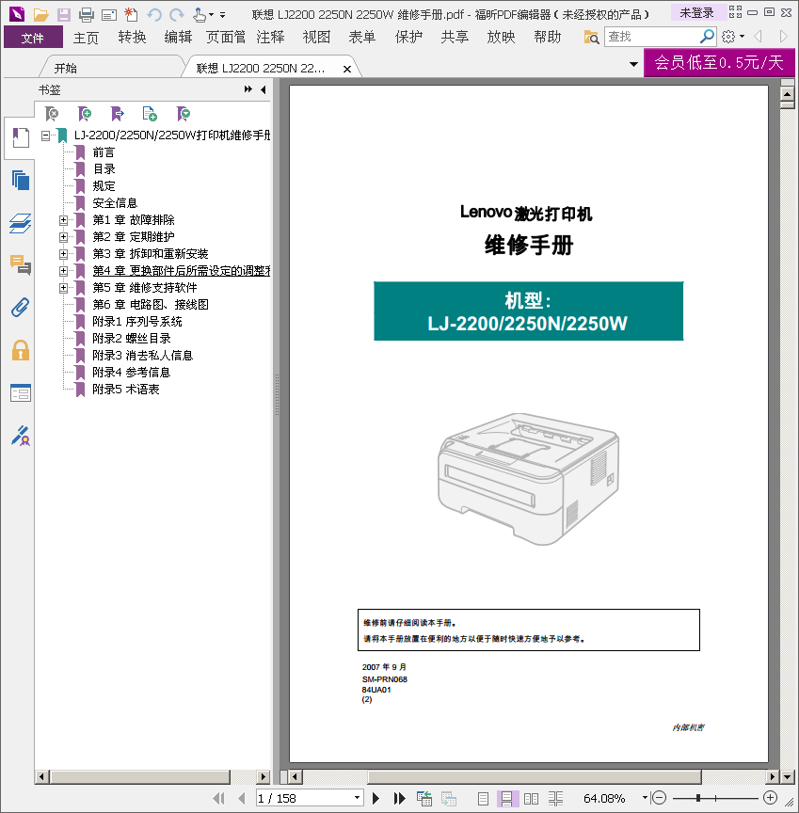Screen dimensions: 799x813
Task: Click the zoom slider handle
Action: [x=698, y=798]
